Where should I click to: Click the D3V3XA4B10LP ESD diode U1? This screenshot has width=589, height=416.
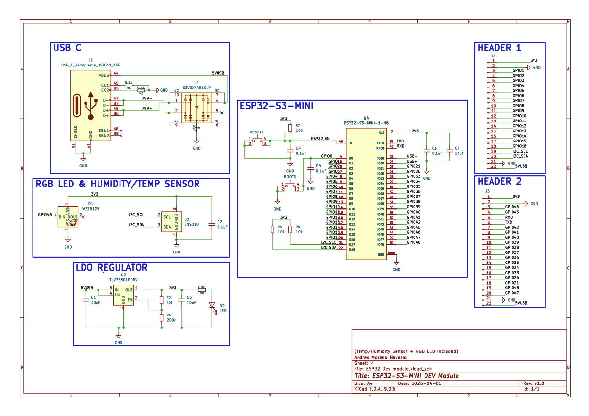tap(196, 108)
